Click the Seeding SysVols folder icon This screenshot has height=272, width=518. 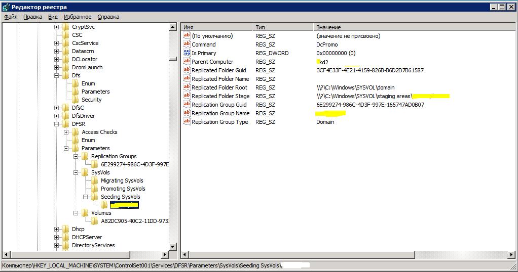94,197
